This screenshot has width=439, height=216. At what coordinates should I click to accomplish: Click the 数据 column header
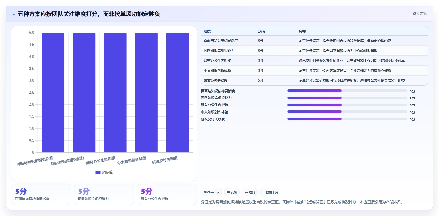261,31
